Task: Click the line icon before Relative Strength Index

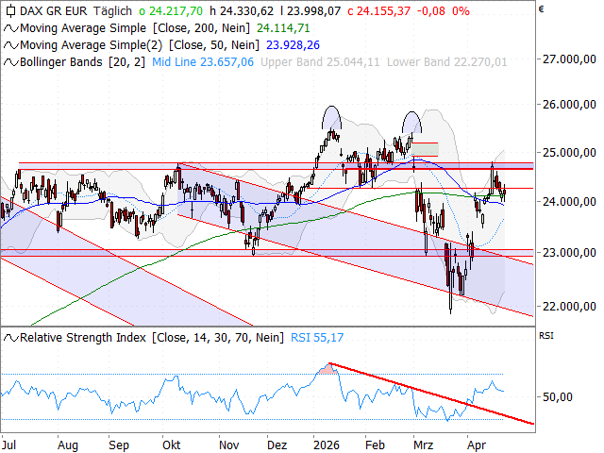Action: tap(10, 337)
